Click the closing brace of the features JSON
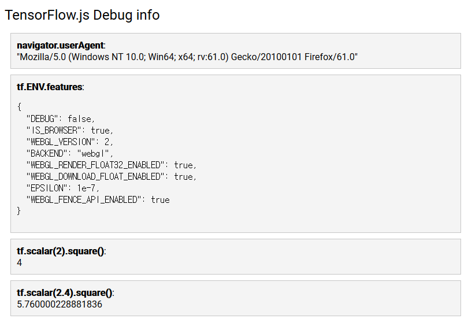The width and height of the screenshot is (468, 326). [x=19, y=211]
